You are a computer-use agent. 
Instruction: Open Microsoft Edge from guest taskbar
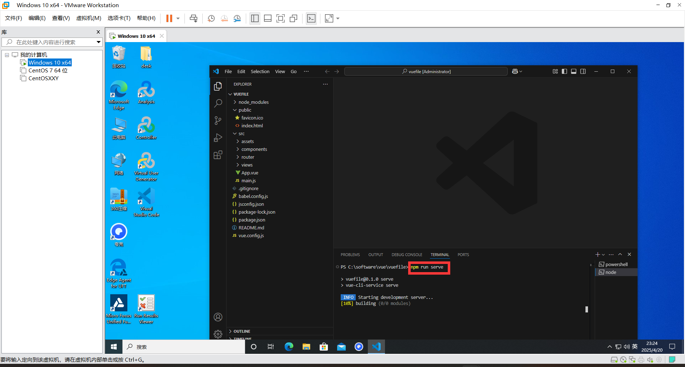click(289, 347)
